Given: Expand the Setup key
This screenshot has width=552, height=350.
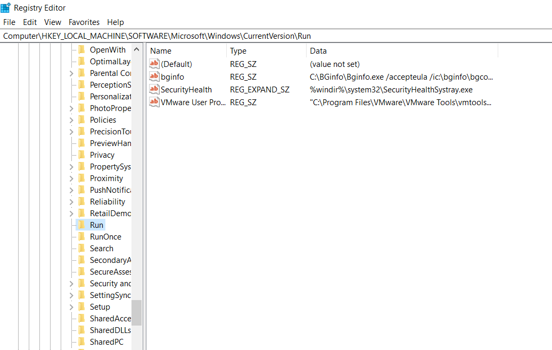Looking at the screenshot, I should click(x=71, y=307).
